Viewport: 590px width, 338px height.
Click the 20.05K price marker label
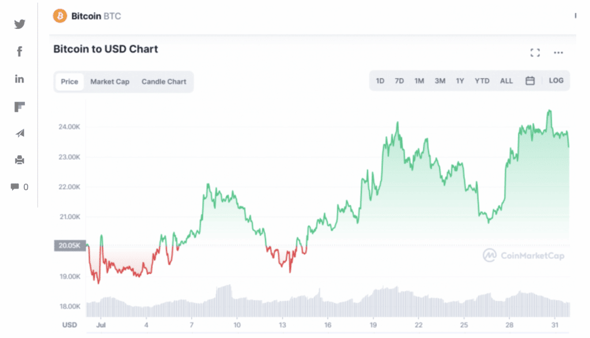tap(70, 246)
